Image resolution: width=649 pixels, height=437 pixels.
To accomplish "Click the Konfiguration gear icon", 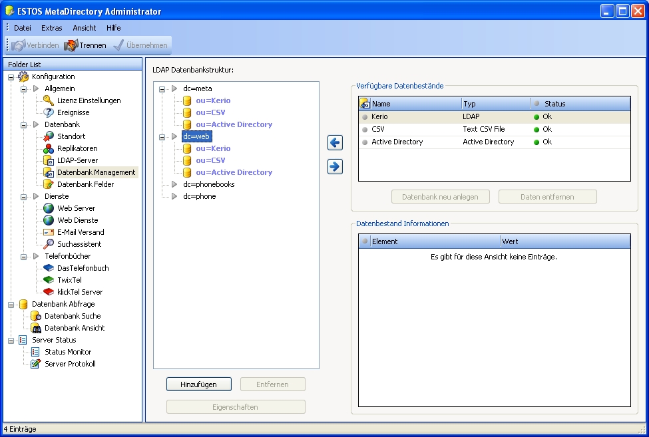I will [x=23, y=77].
